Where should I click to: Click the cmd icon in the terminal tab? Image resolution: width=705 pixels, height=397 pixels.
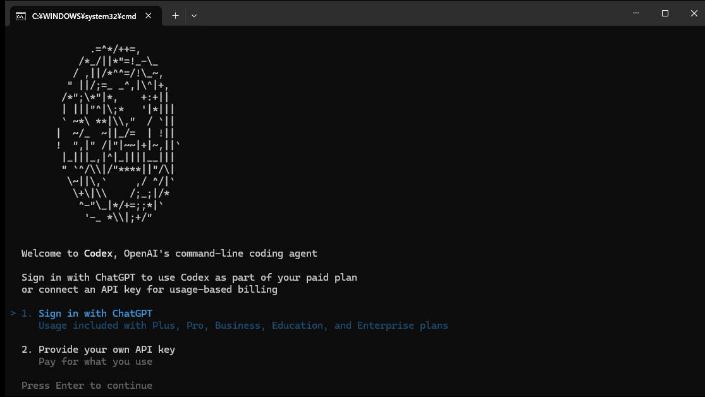[21, 16]
